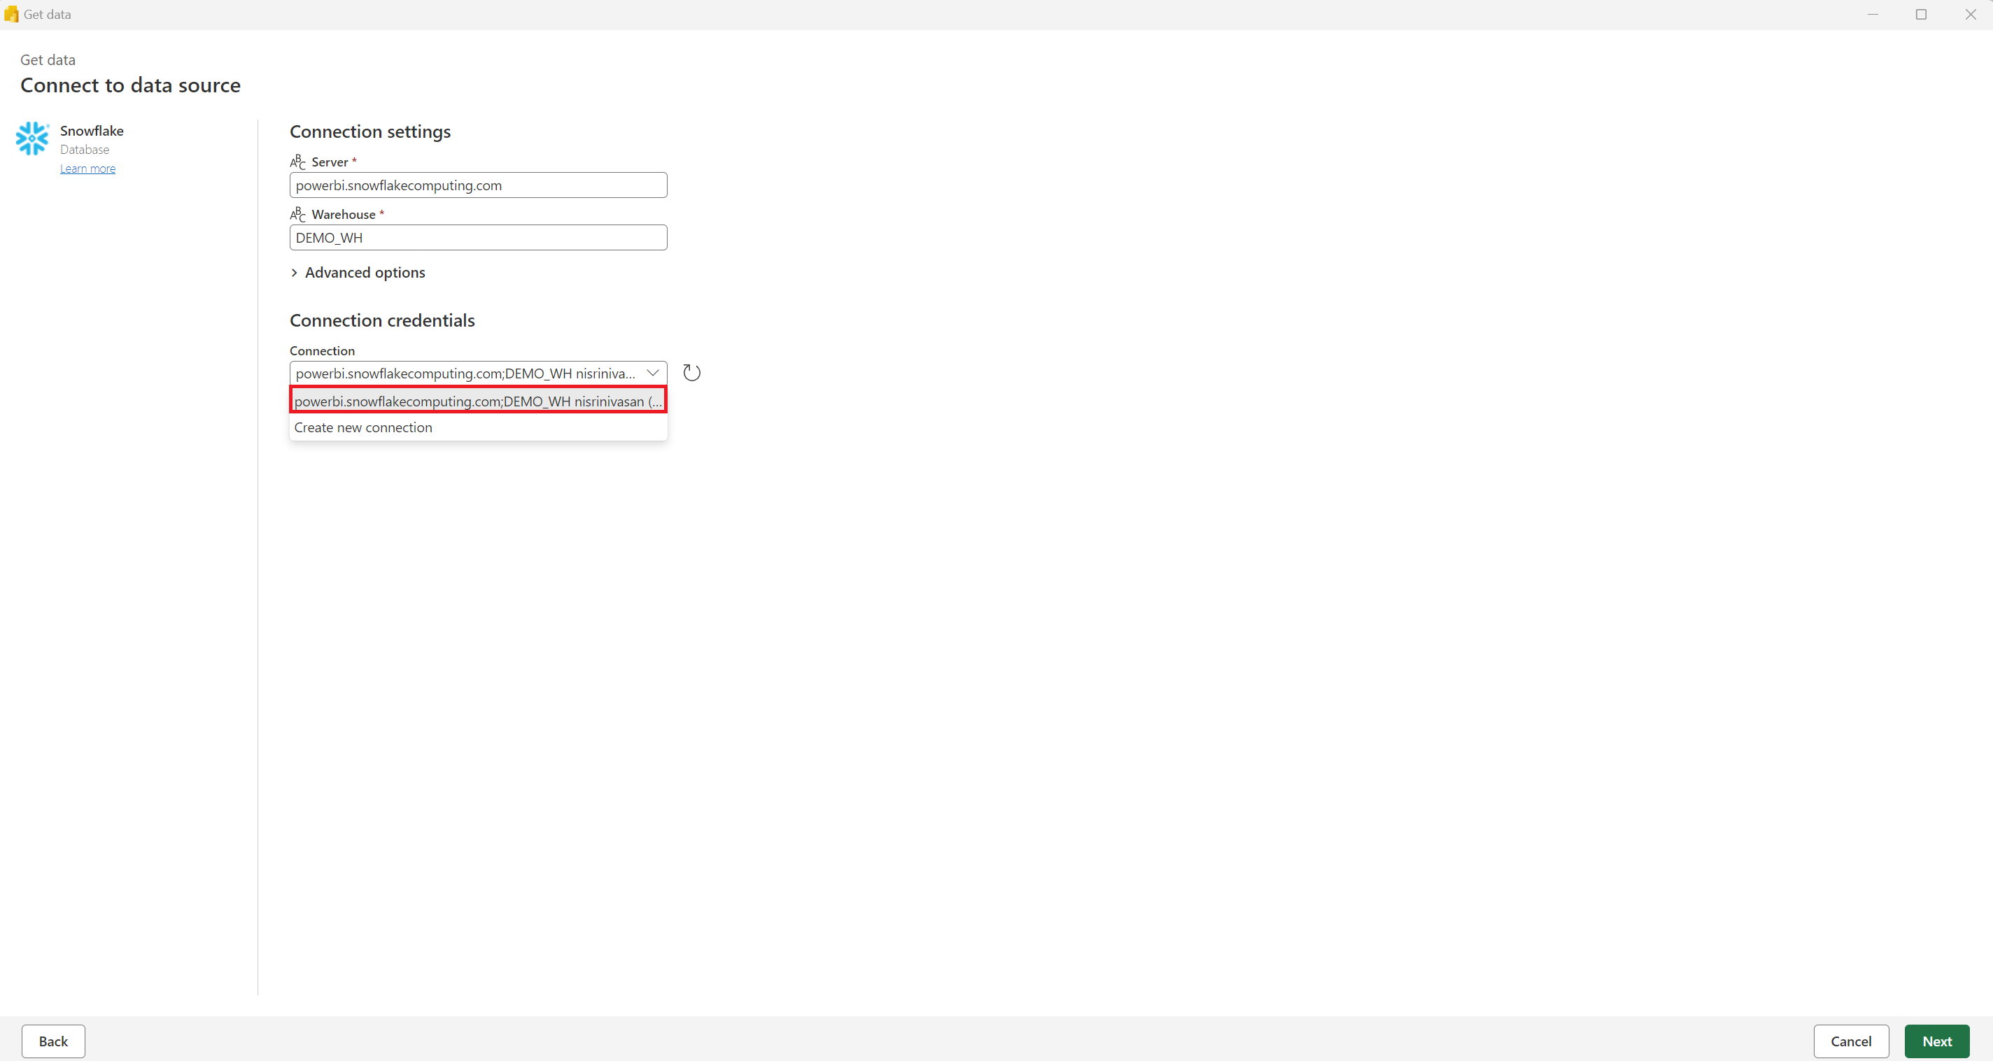Screen dimensions: 1993x1061
Task: Click the Get data window title icon
Action: 10,15
